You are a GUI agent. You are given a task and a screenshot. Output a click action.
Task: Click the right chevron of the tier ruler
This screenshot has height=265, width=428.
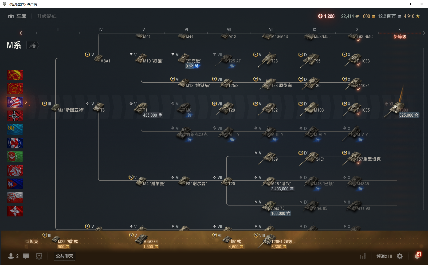tap(424, 33)
